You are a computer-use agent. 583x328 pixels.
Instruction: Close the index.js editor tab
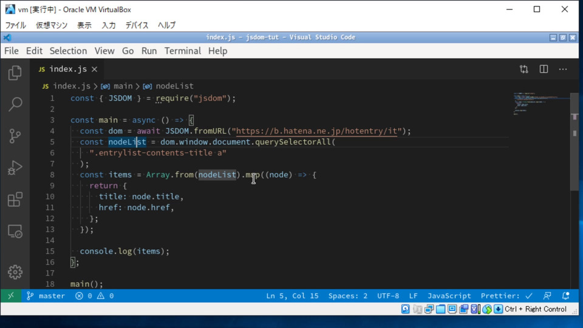pyautogui.click(x=95, y=69)
